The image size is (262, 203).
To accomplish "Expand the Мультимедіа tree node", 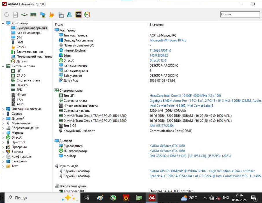I will [x=3, y=123].
